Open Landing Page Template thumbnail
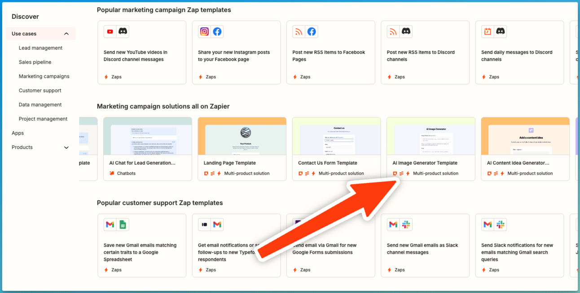Viewport: 580px width, 293px height. [x=242, y=136]
